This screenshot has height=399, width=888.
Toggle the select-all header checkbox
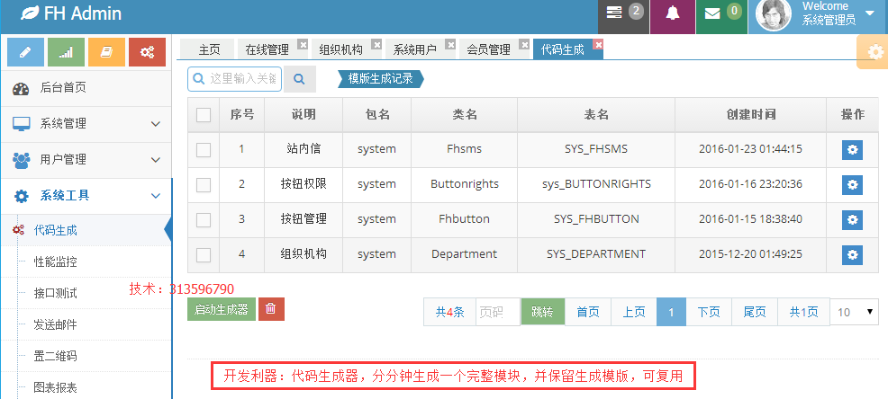pos(204,115)
